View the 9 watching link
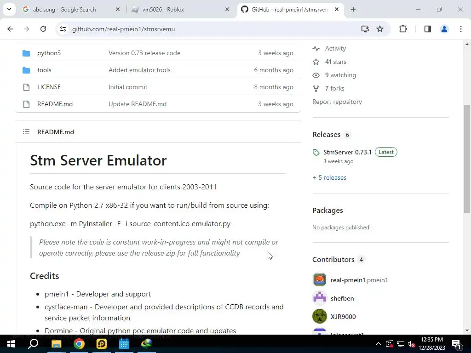The image size is (471, 353). click(340, 75)
